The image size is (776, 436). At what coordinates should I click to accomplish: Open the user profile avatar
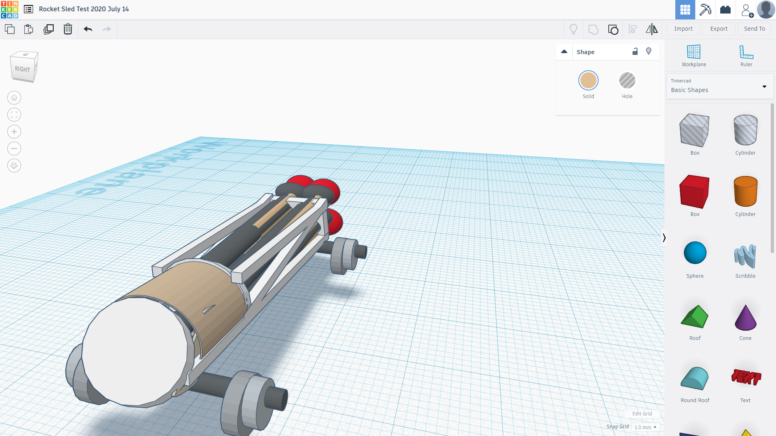(766, 10)
